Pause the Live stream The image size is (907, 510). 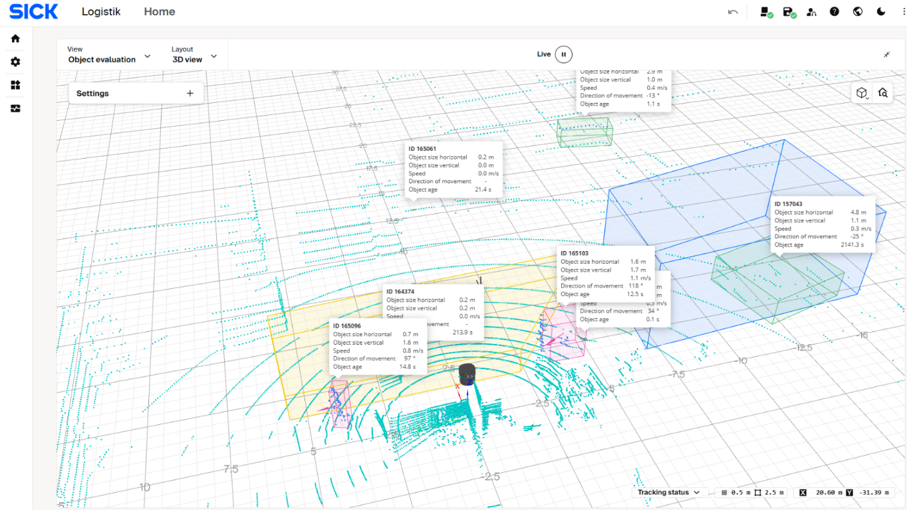[563, 54]
